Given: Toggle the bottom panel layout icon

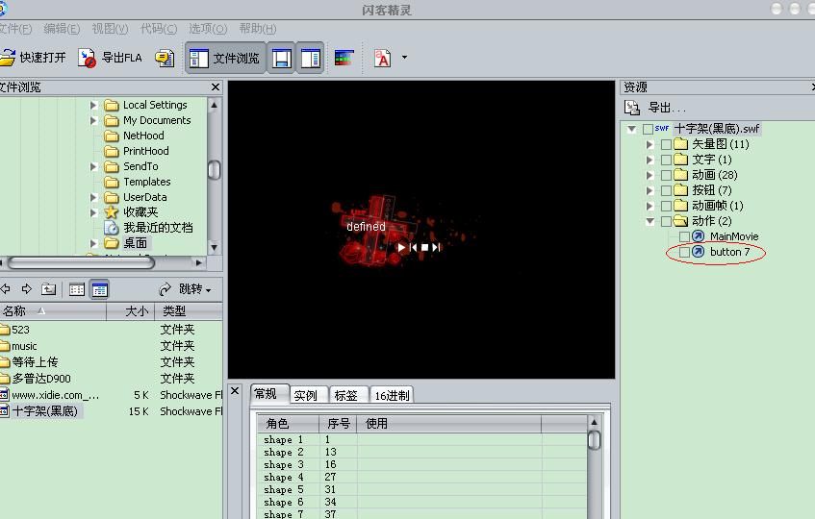Looking at the screenshot, I should click(x=281, y=58).
